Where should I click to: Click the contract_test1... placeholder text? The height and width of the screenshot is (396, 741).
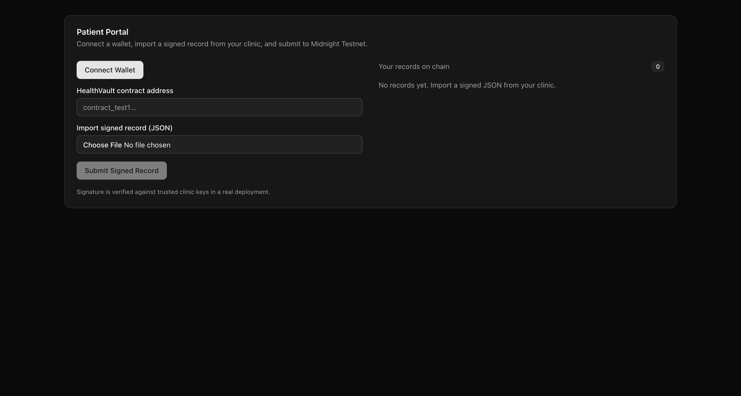pyautogui.click(x=109, y=107)
